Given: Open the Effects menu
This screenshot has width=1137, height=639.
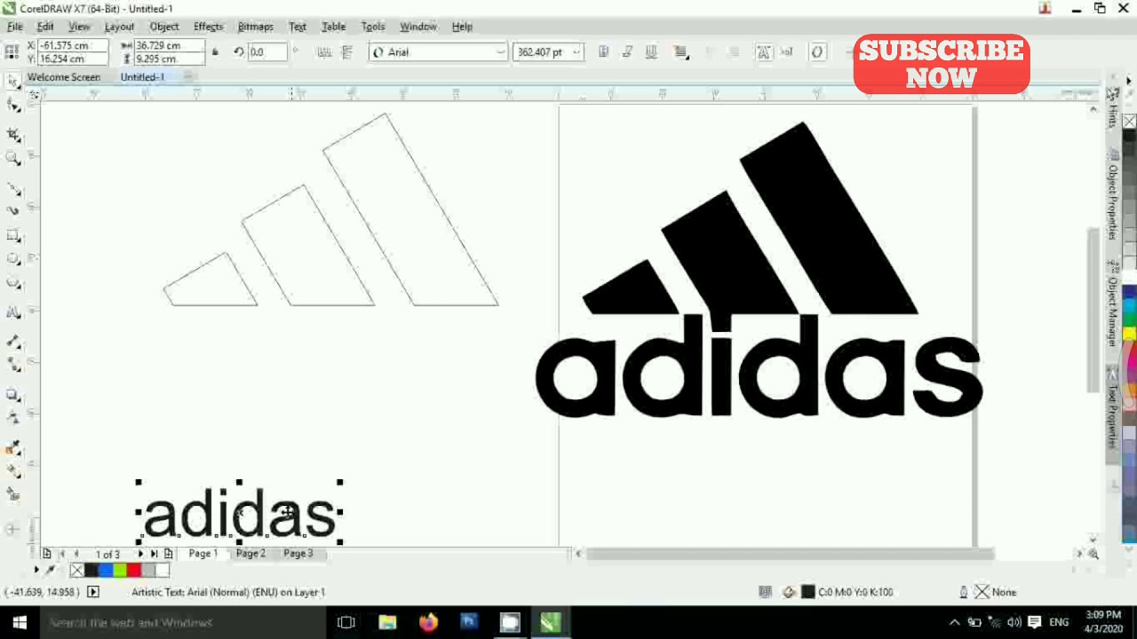Looking at the screenshot, I should 209,27.
